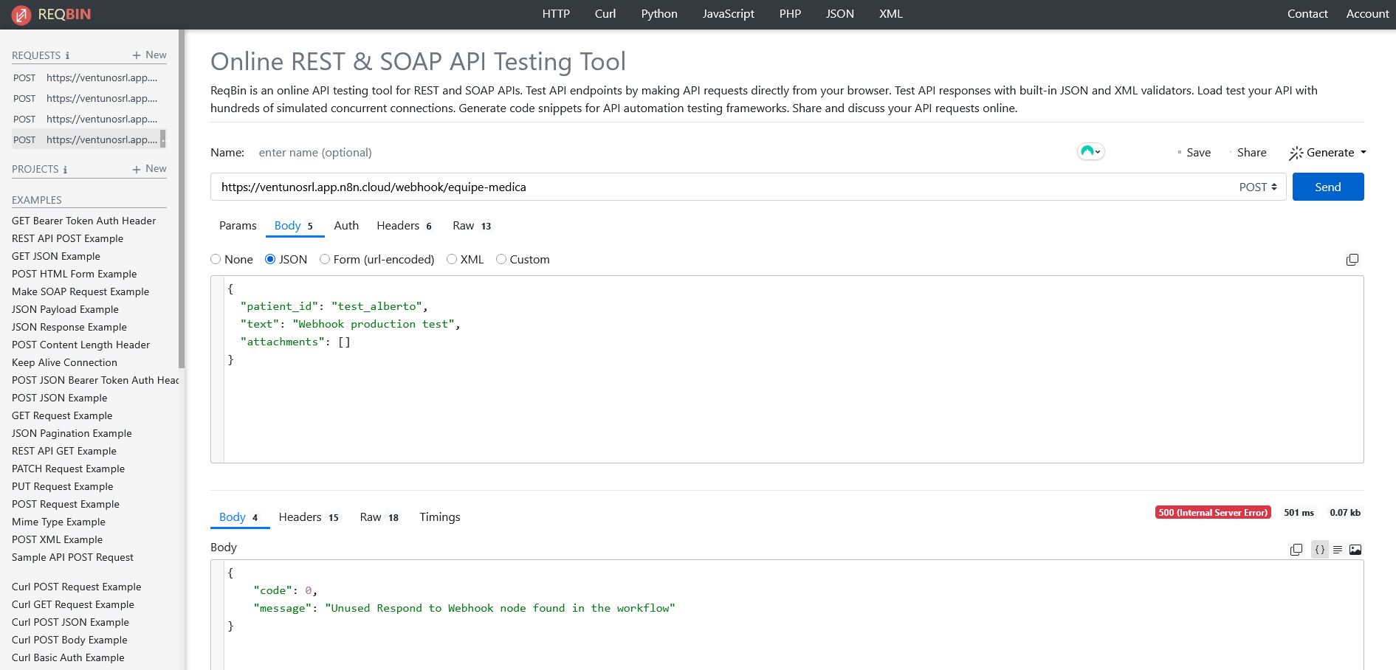Switch response view to JSON braces format

click(x=1319, y=550)
